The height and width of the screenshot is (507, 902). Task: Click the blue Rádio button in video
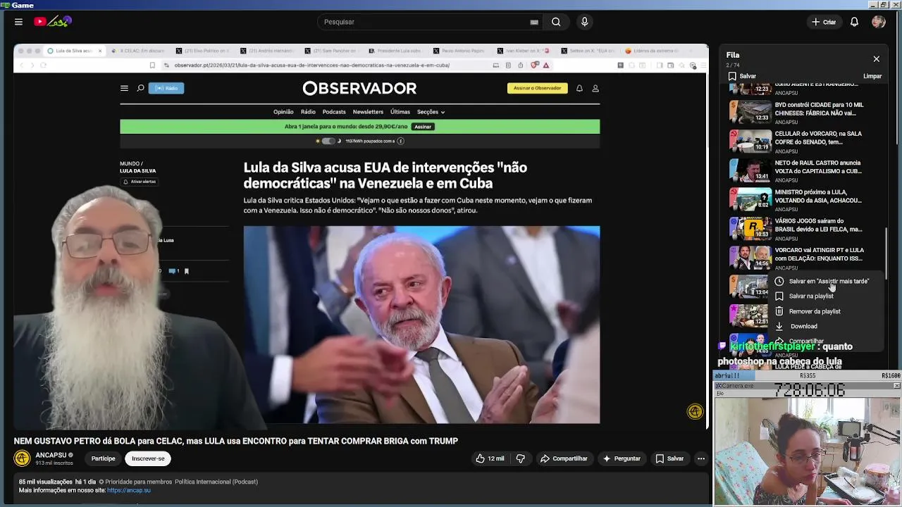[x=166, y=88]
